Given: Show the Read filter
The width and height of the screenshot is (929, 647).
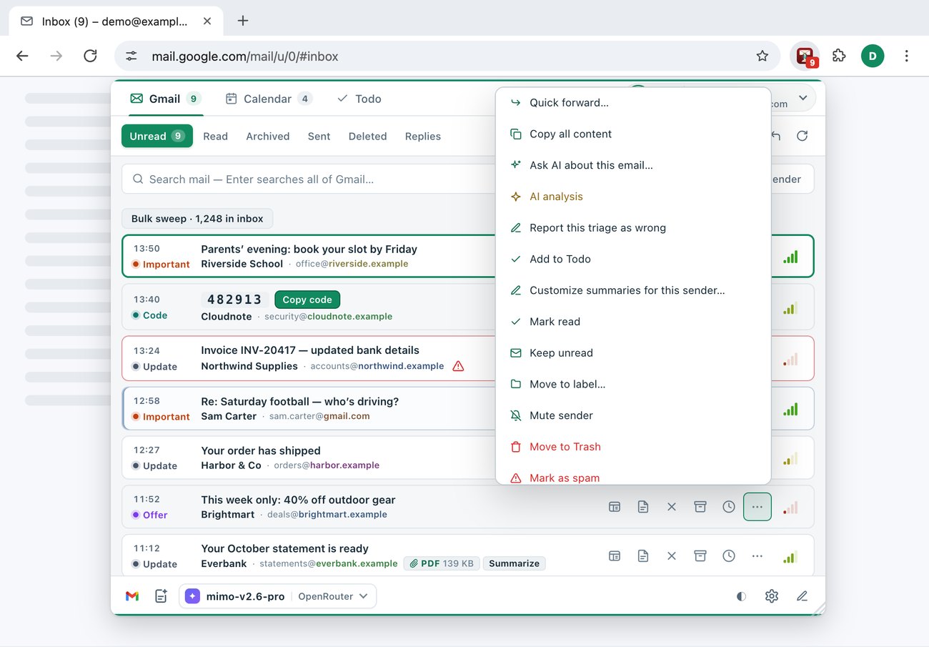Looking at the screenshot, I should click(215, 136).
